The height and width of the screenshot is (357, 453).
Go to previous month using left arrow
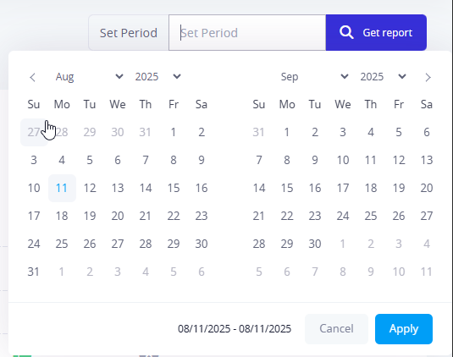(x=32, y=77)
